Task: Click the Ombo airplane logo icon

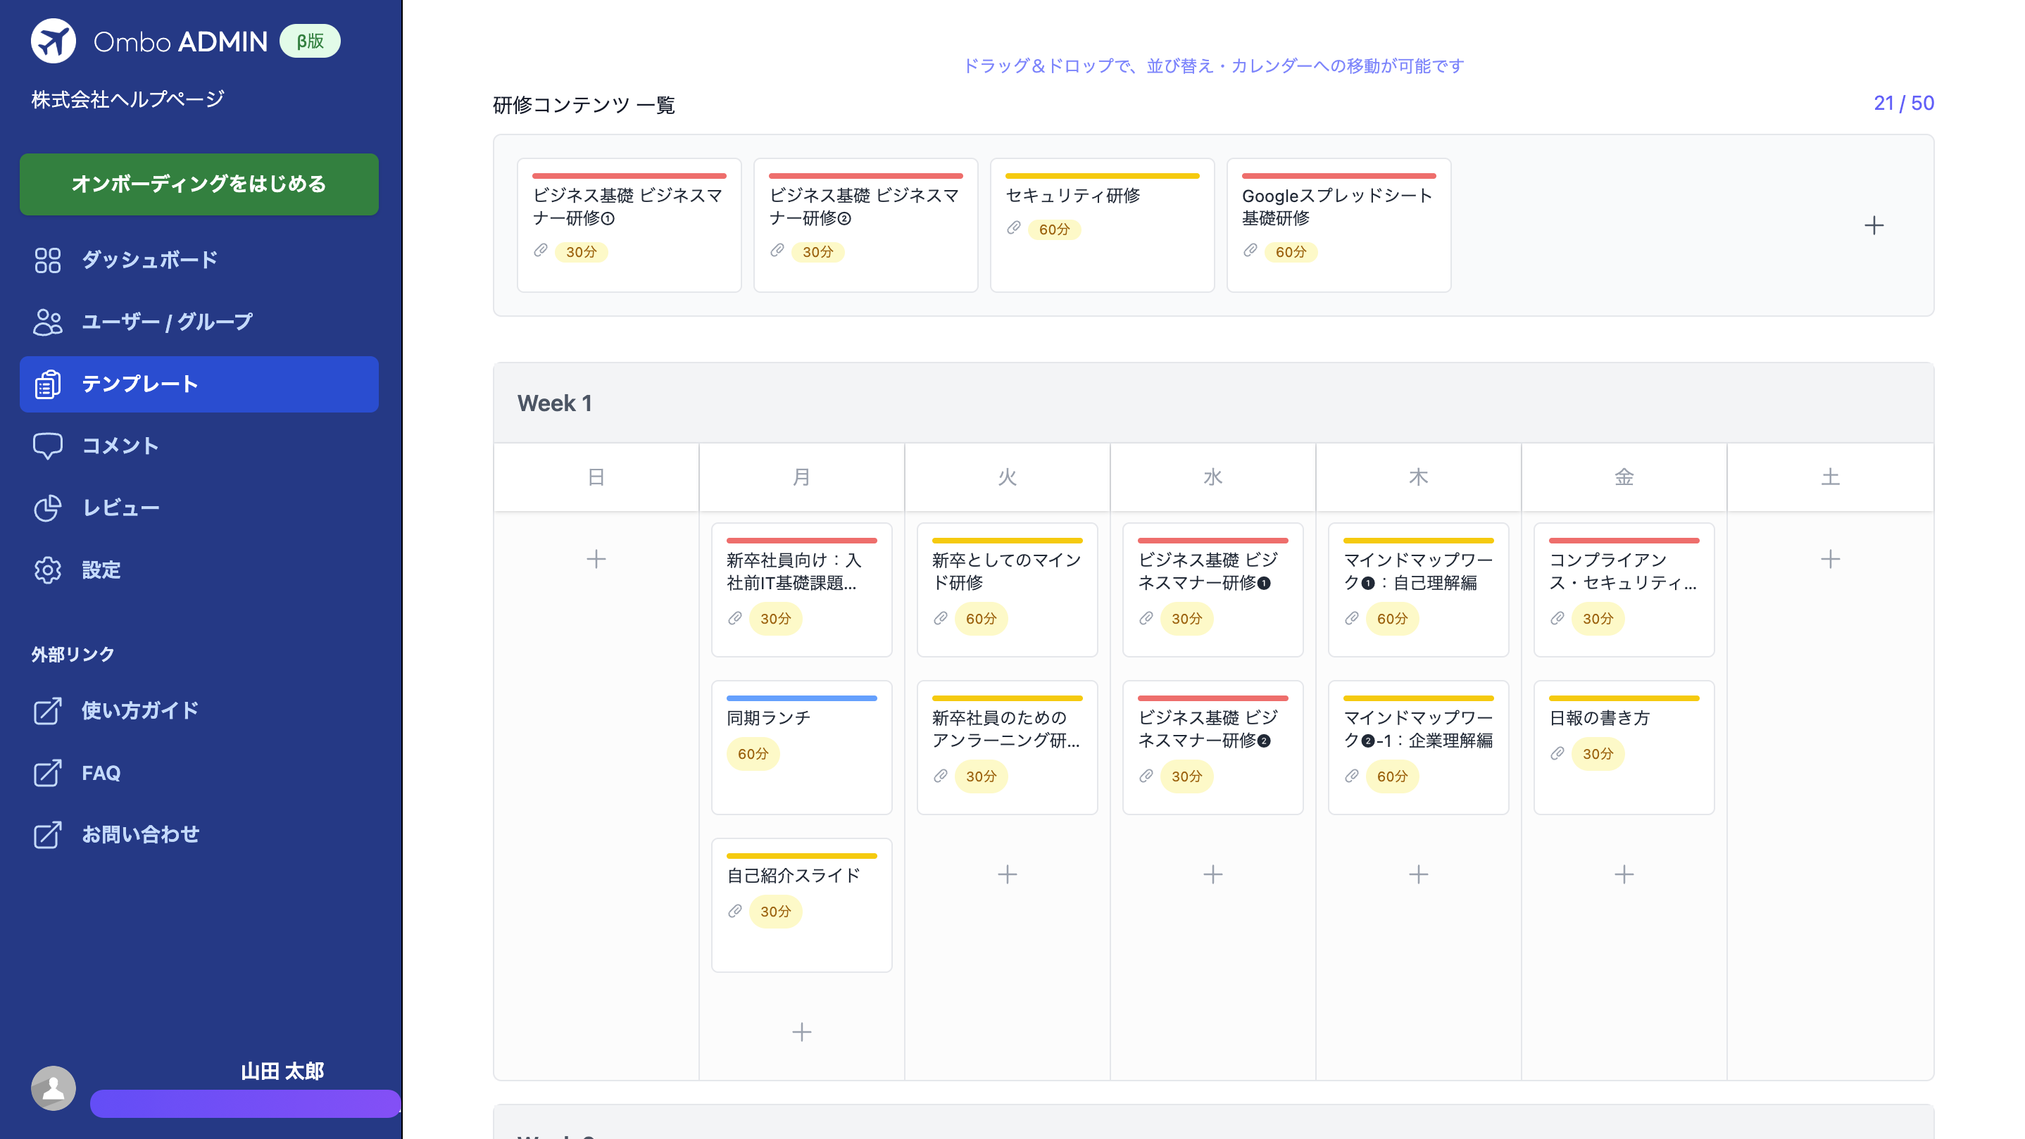Action: [53, 41]
